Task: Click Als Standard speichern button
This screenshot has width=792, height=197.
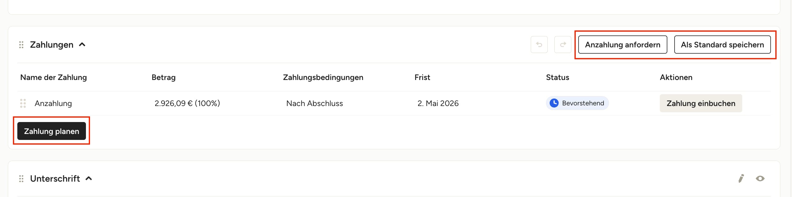Action: (x=722, y=45)
